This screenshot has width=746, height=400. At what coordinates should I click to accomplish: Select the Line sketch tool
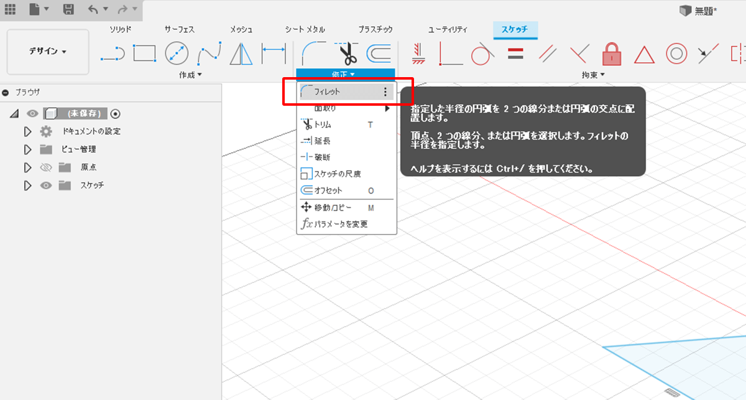pos(113,54)
